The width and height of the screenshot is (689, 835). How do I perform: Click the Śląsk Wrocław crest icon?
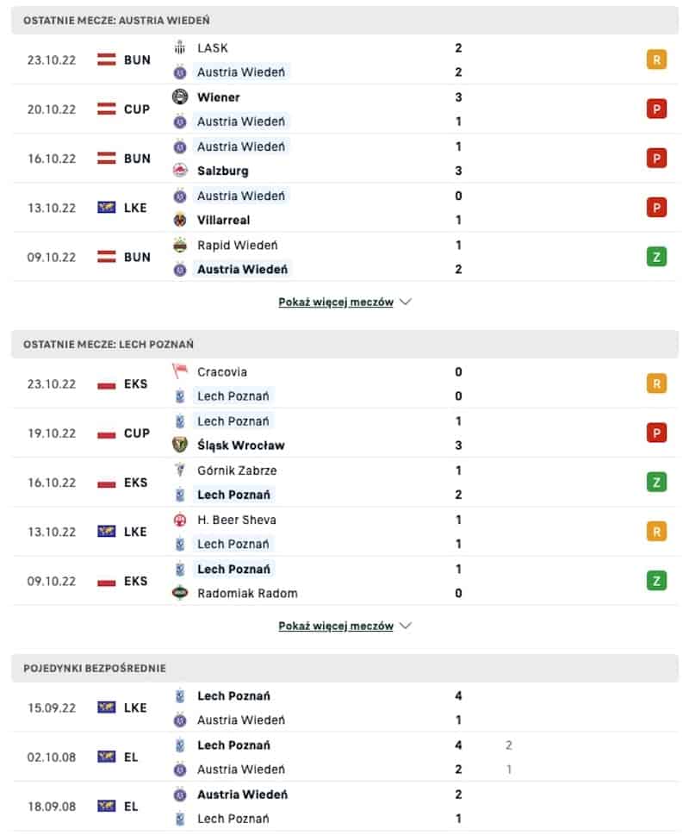coord(180,445)
